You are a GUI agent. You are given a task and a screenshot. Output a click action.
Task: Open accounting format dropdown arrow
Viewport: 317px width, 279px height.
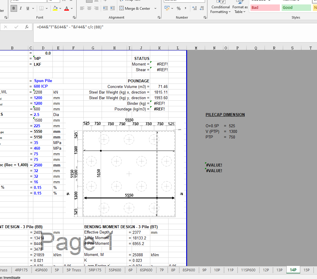coord(172,8)
